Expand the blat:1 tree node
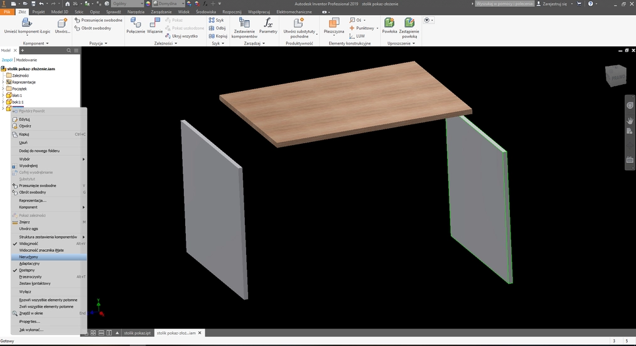 (3, 95)
